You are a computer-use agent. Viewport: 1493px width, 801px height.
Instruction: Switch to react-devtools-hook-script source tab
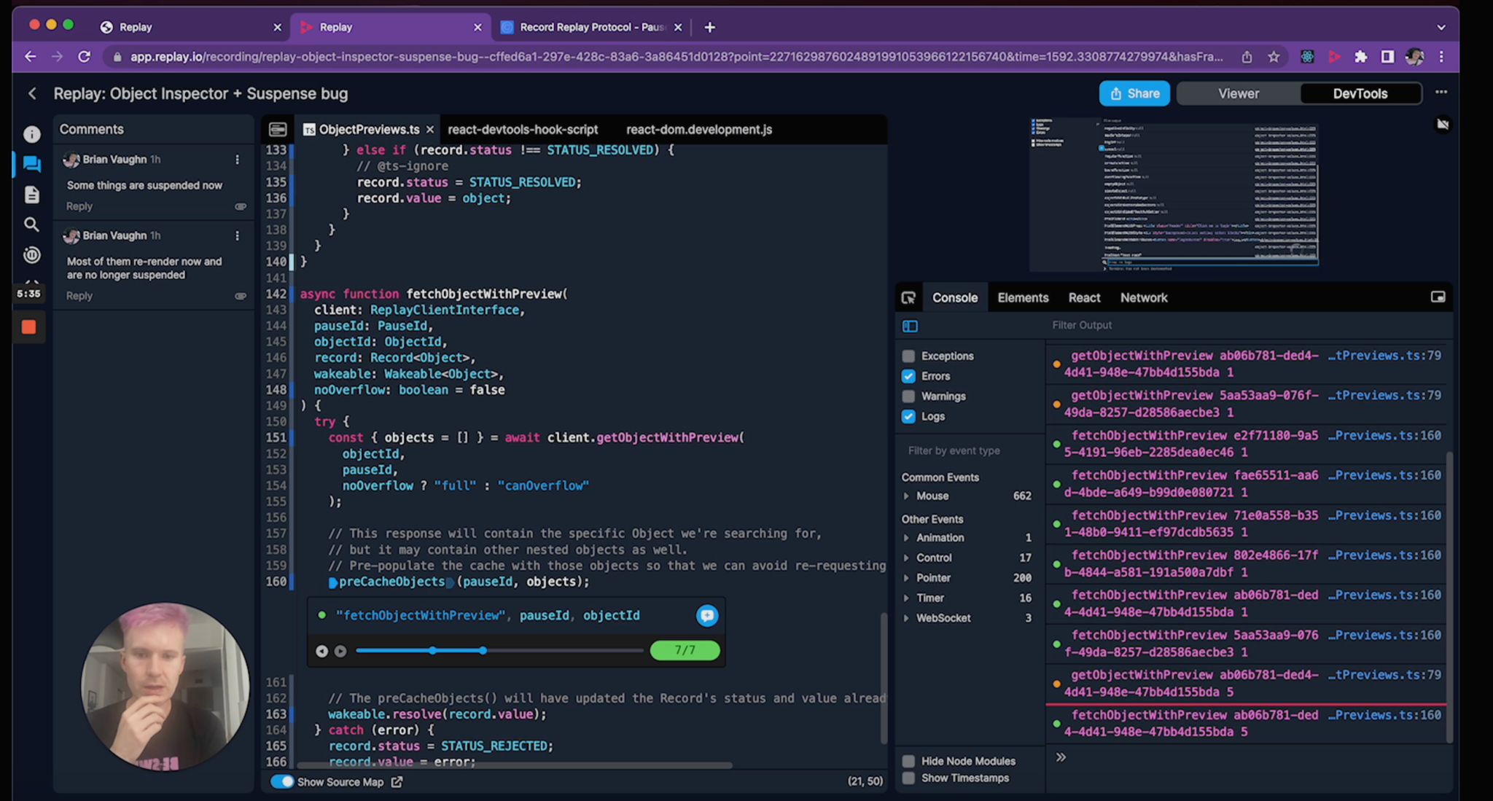523,129
